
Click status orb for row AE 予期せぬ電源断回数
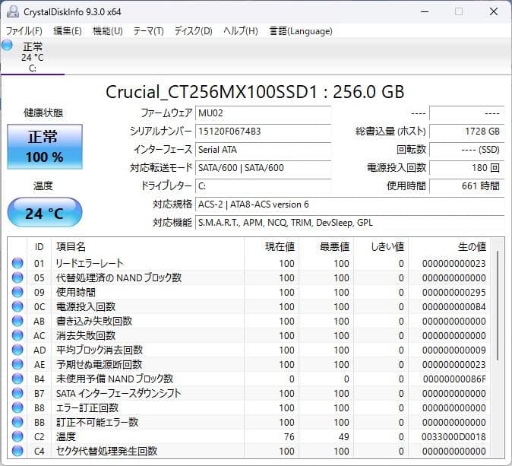(x=17, y=364)
